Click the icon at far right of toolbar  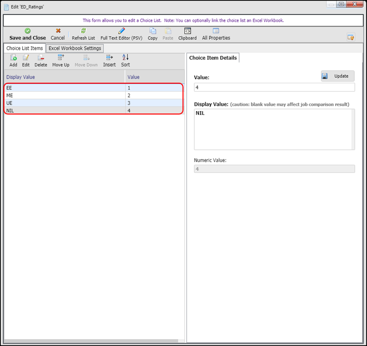tap(350, 37)
